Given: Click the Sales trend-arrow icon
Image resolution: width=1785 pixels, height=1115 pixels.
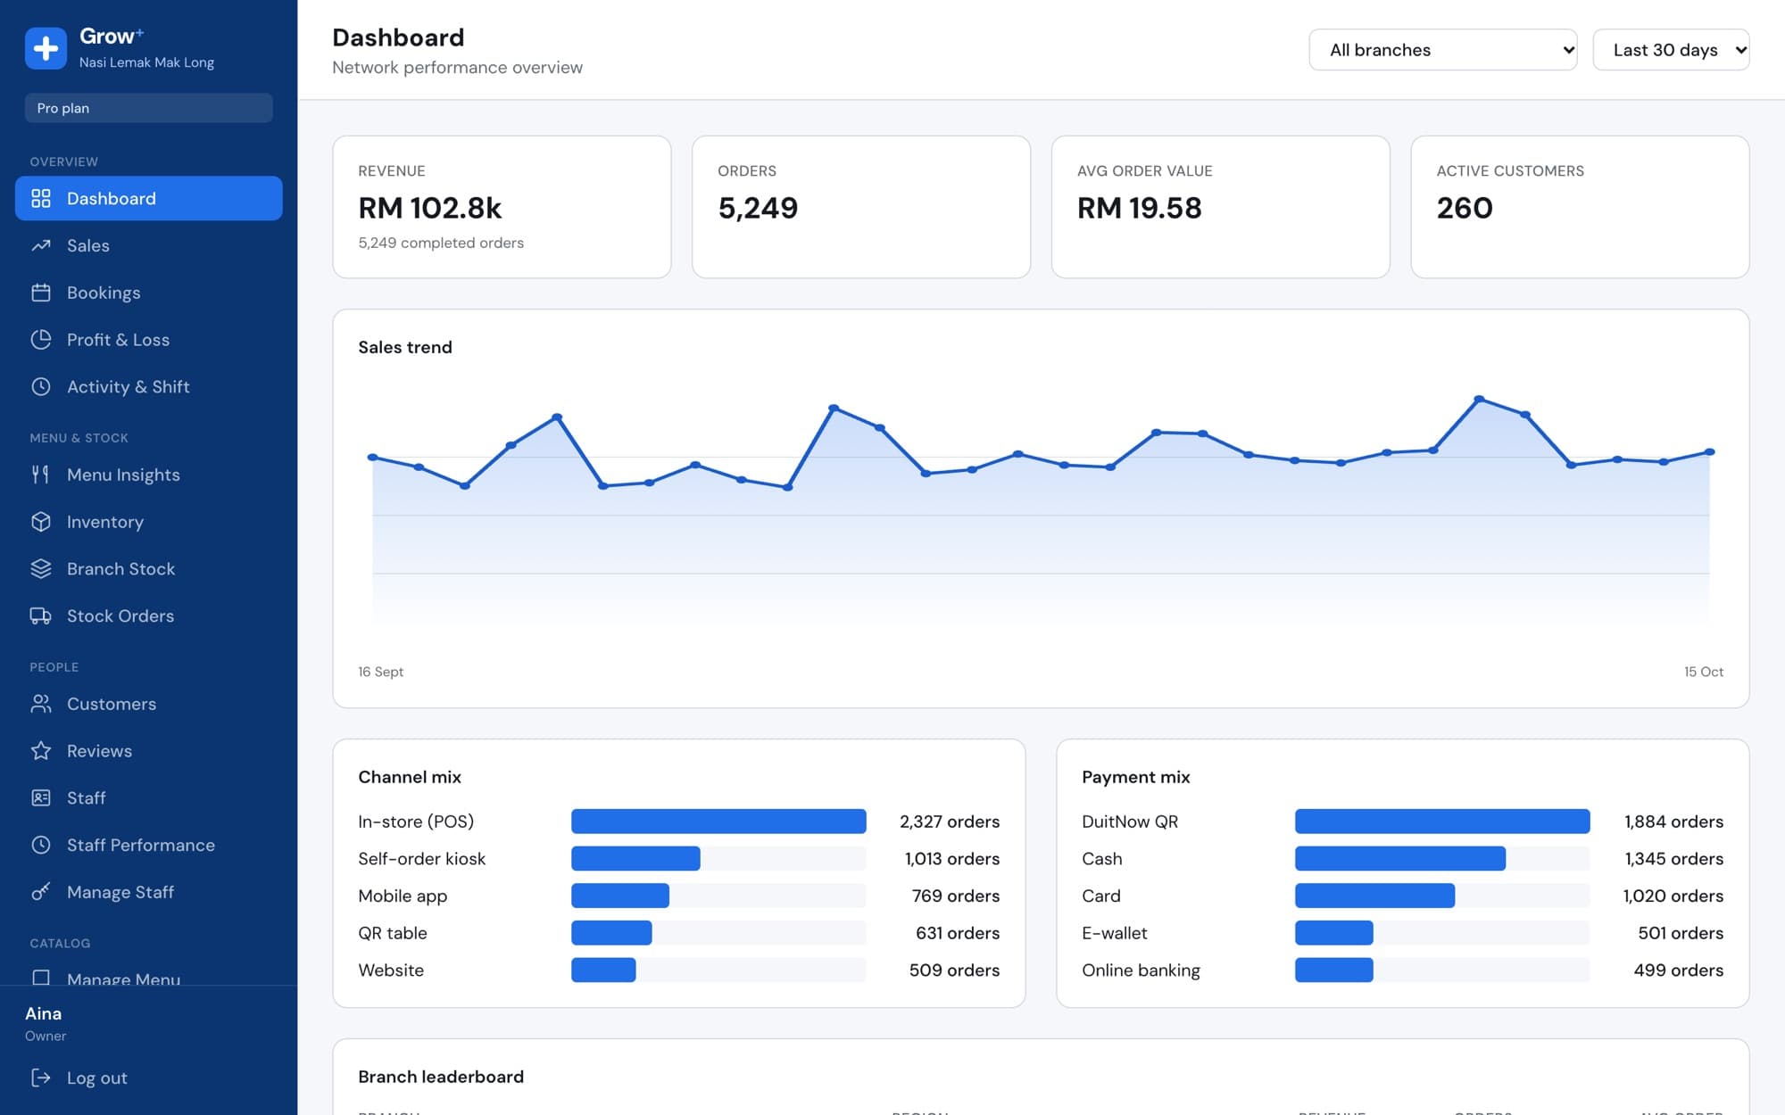Looking at the screenshot, I should pos(41,245).
